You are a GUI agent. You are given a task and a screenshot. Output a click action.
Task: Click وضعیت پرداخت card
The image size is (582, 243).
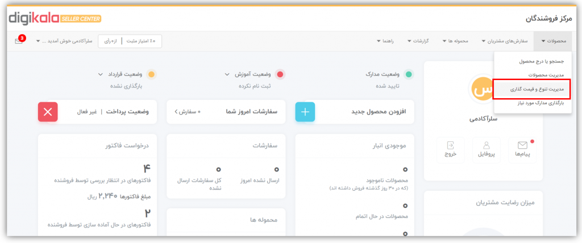click(x=97, y=112)
